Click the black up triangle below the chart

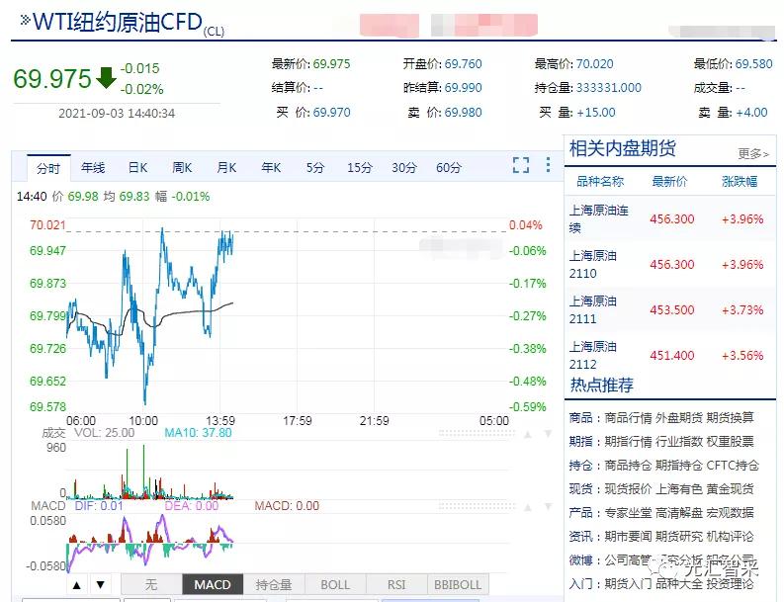[x=76, y=584]
